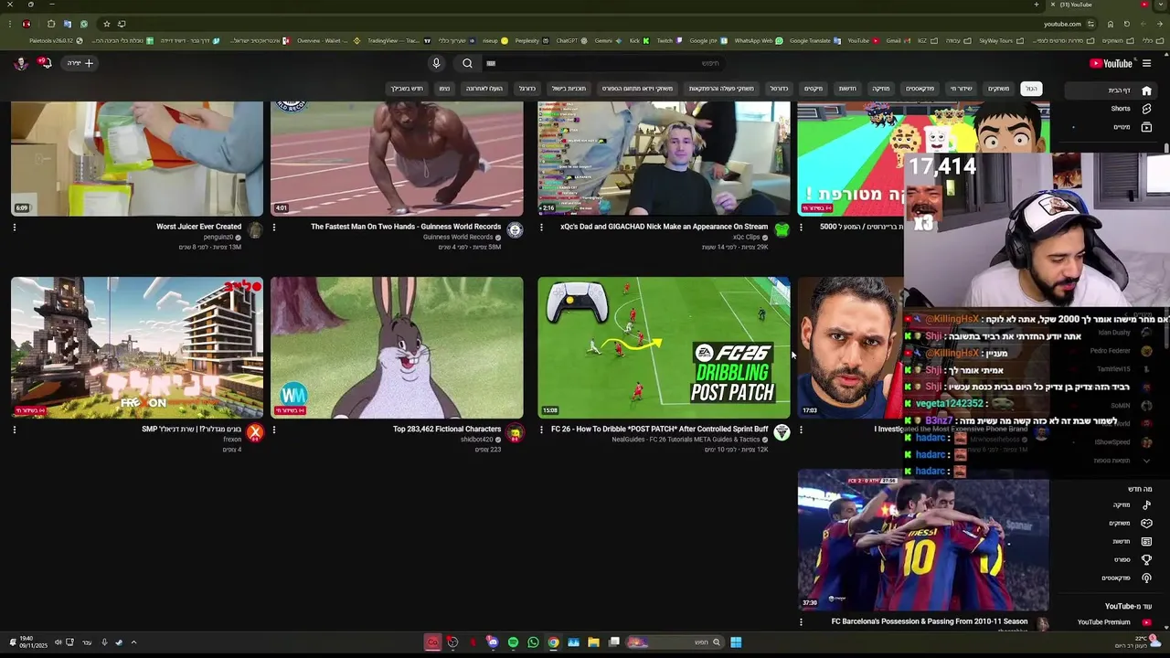Open shidbot420 channel avatar
This screenshot has width=1170, height=658.
tap(515, 433)
